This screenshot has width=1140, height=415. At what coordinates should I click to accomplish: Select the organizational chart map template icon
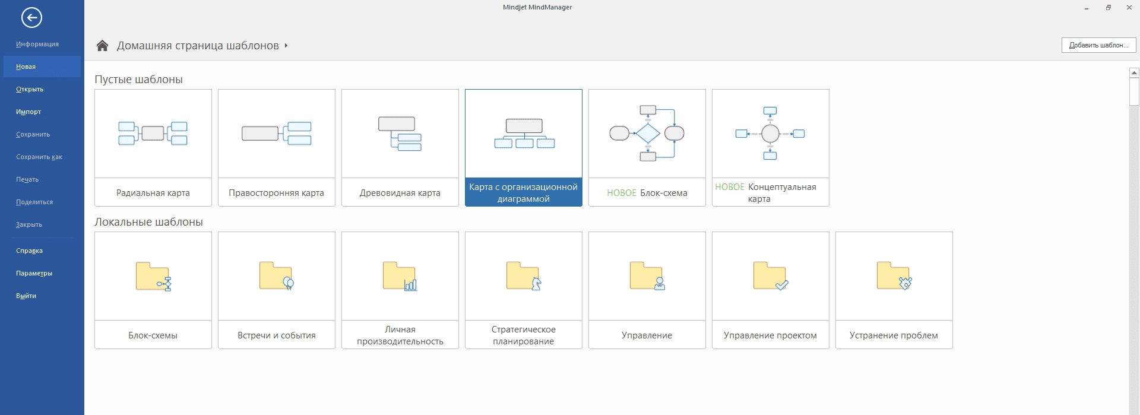click(x=524, y=134)
